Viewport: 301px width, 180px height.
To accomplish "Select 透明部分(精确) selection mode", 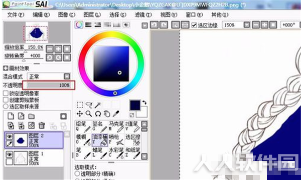I will [x=77, y=173].
